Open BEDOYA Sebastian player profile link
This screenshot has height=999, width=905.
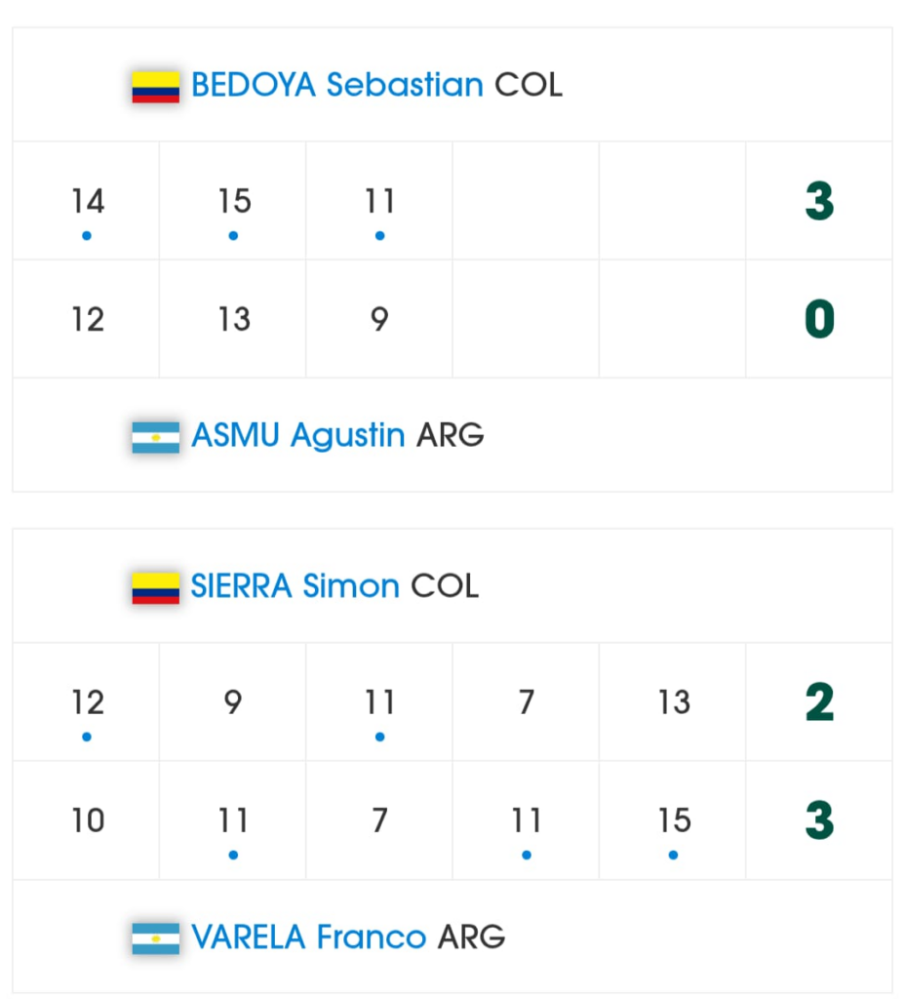pyautogui.click(x=337, y=86)
